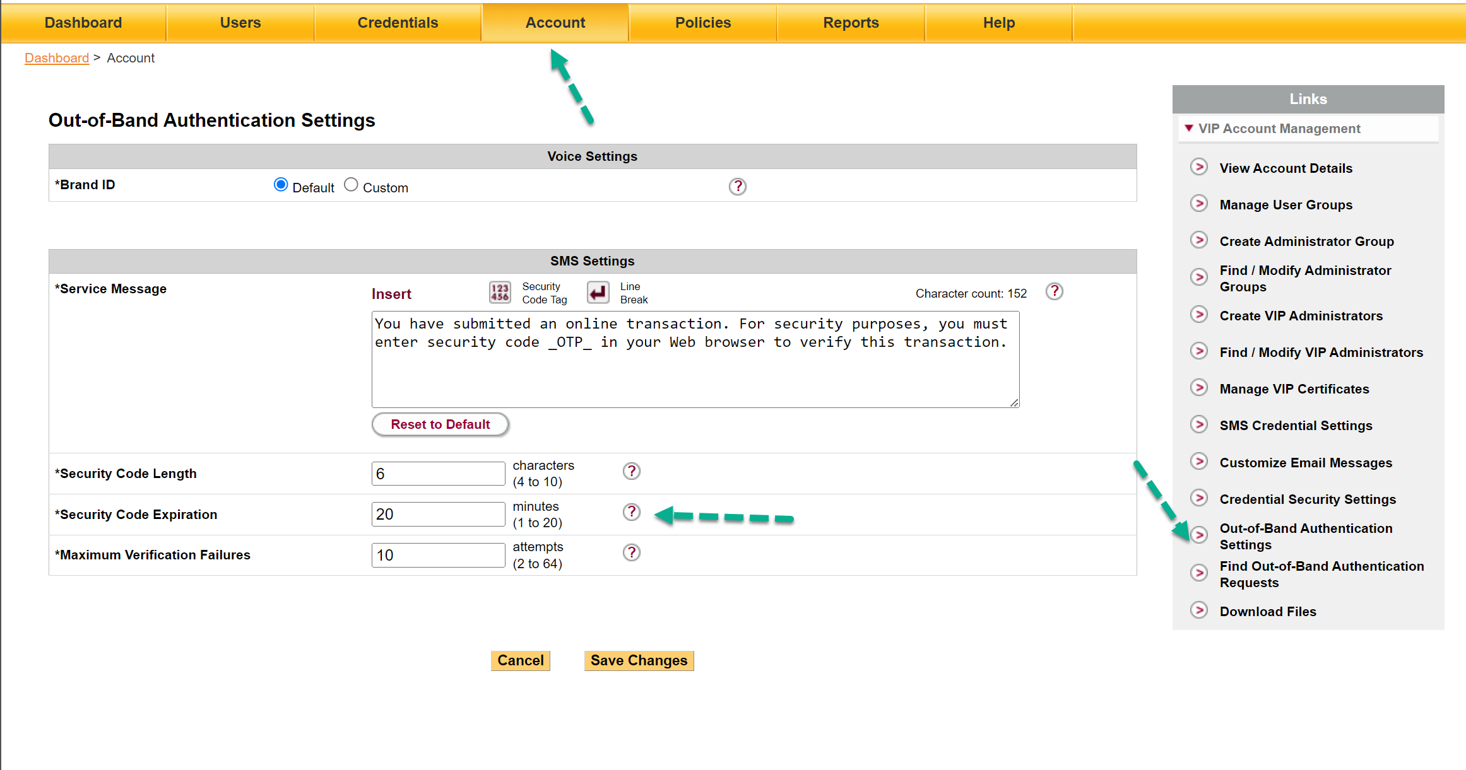Image resolution: width=1466 pixels, height=770 pixels.
Task: Open help for Maximum Verification Failures
Action: [x=631, y=552]
